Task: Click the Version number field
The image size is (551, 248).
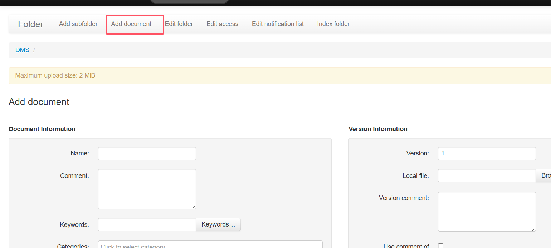Action: click(x=487, y=153)
